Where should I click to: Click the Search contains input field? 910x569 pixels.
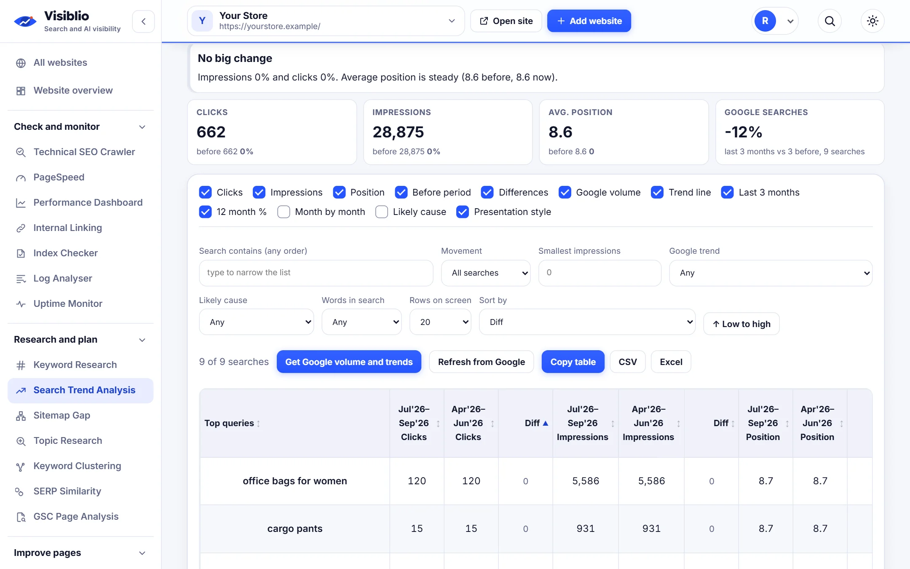click(316, 273)
